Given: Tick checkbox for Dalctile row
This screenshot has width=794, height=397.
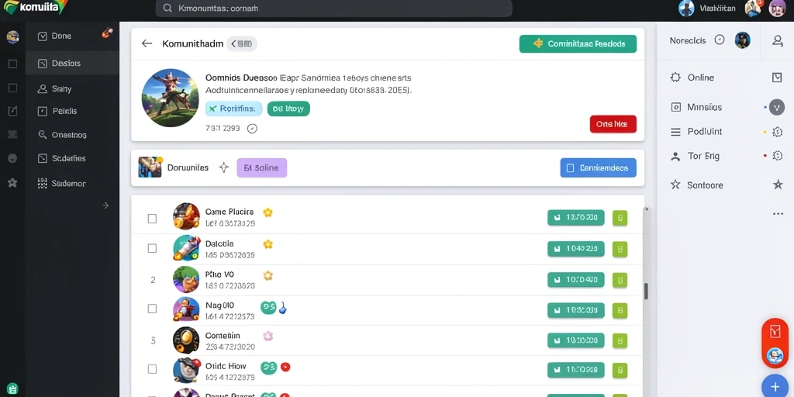Looking at the screenshot, I should pos(152,248).
